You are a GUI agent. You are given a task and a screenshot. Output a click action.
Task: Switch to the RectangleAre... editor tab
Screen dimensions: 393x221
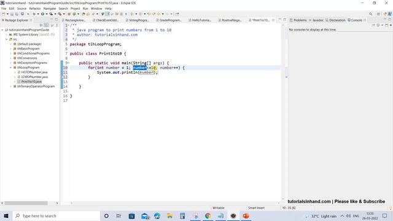(74, 20)
